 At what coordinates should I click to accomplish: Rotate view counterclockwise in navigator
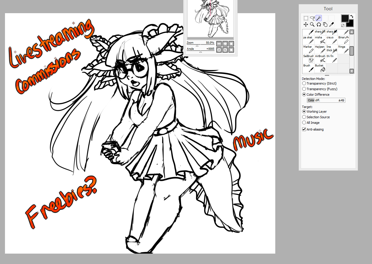click(x=219, y=50)
